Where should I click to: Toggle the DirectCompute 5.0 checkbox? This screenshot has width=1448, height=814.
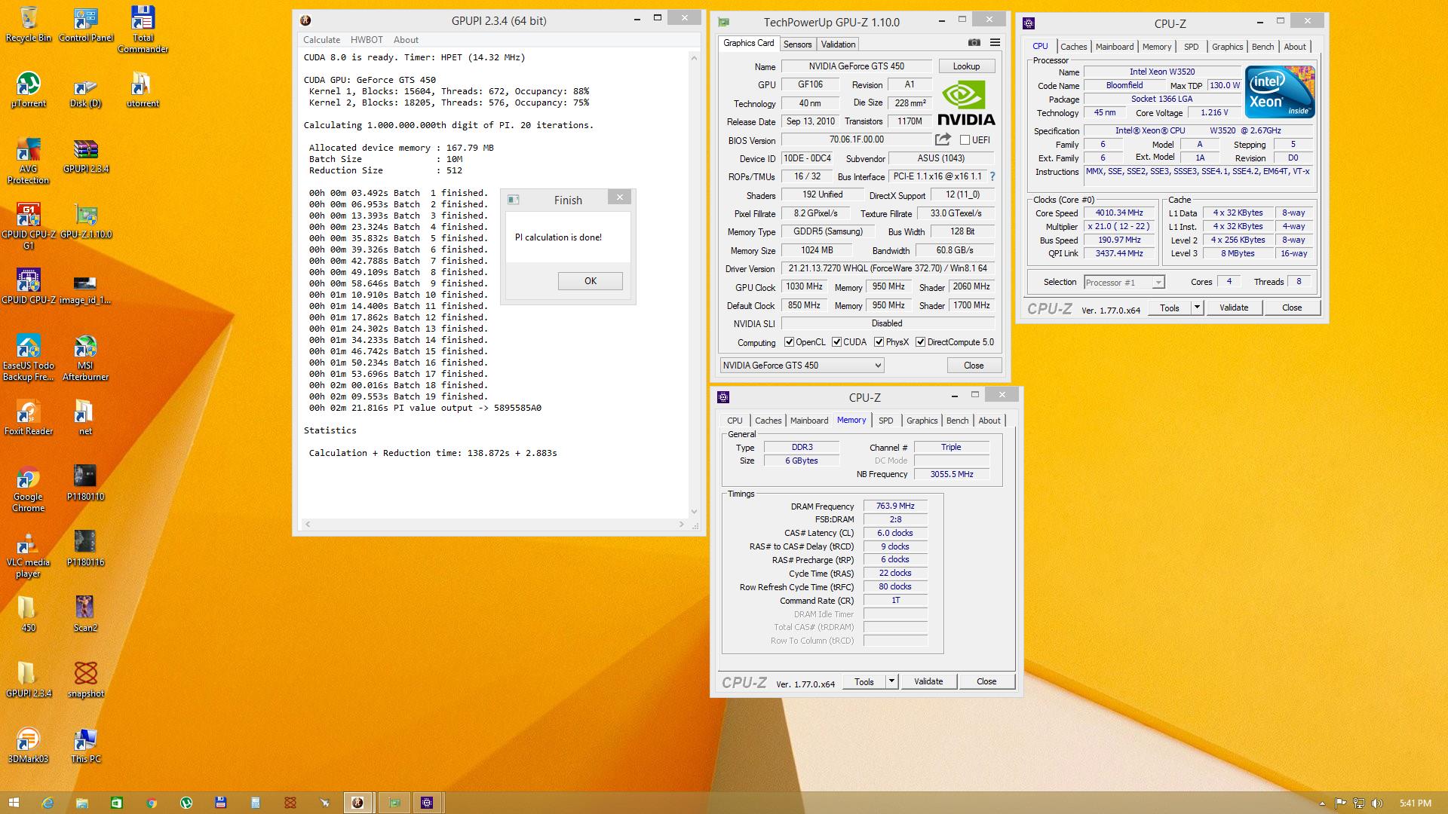[920, 341]
